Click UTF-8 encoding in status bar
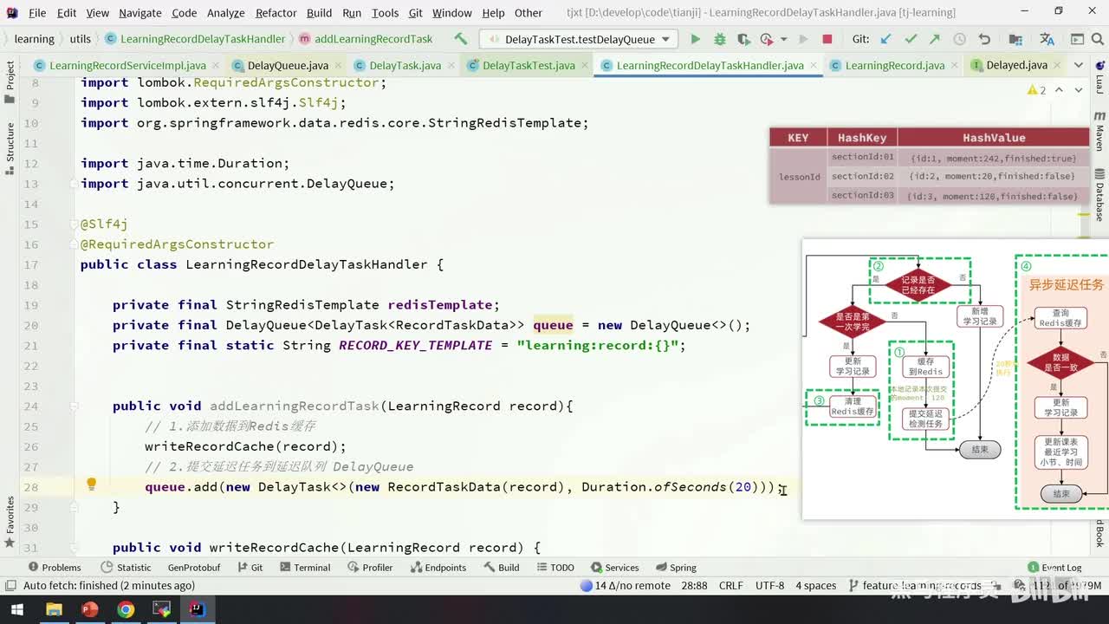The width and height of the screenshot is (1109, 624). pos(769,586)
